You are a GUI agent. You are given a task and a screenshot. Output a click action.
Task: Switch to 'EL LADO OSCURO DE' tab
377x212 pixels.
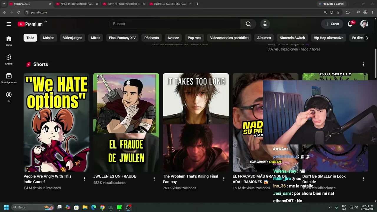point(124,4)
